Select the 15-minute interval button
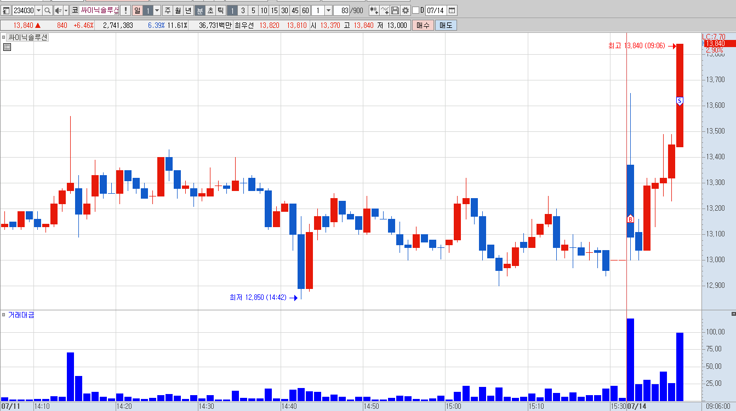Viewport: 736px width, 411px height. [274, 10]
